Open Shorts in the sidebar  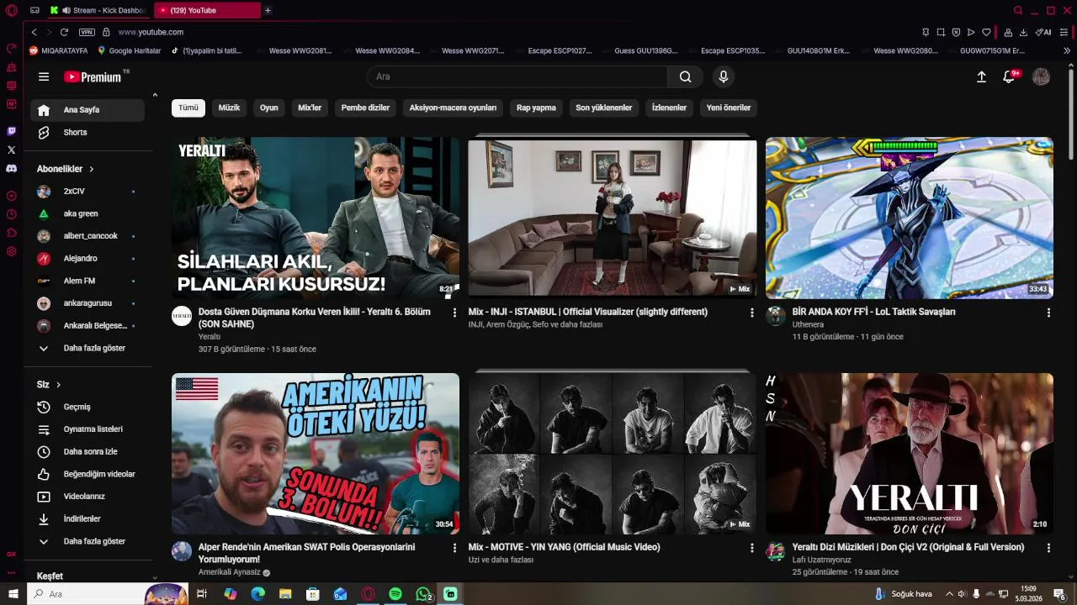pyautogui.click(x=88, y=132)
